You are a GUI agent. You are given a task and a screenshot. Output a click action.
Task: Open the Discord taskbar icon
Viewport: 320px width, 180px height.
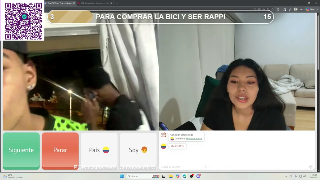pos(198,176)
